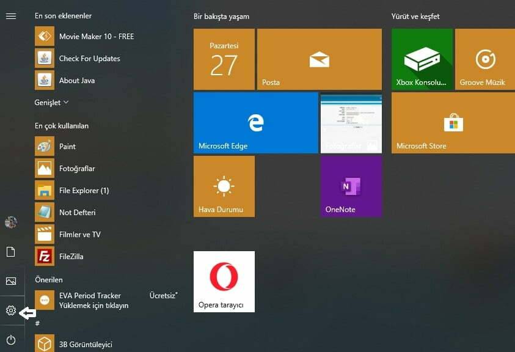Launch Check For Updates Java icon

coord(45,58)
